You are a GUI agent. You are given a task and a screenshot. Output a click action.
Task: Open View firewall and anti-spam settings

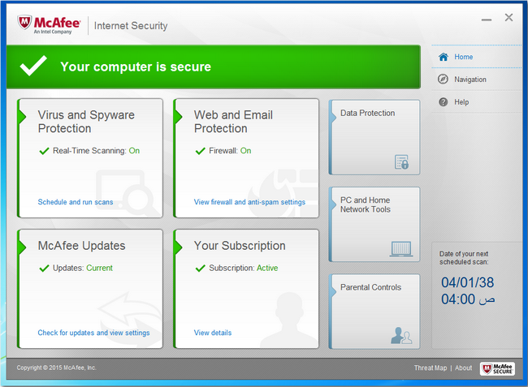[249, 202]
